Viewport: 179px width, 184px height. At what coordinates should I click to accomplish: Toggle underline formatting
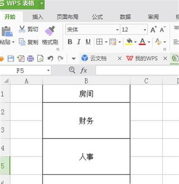pyautogui.click(x=88, y=42)
